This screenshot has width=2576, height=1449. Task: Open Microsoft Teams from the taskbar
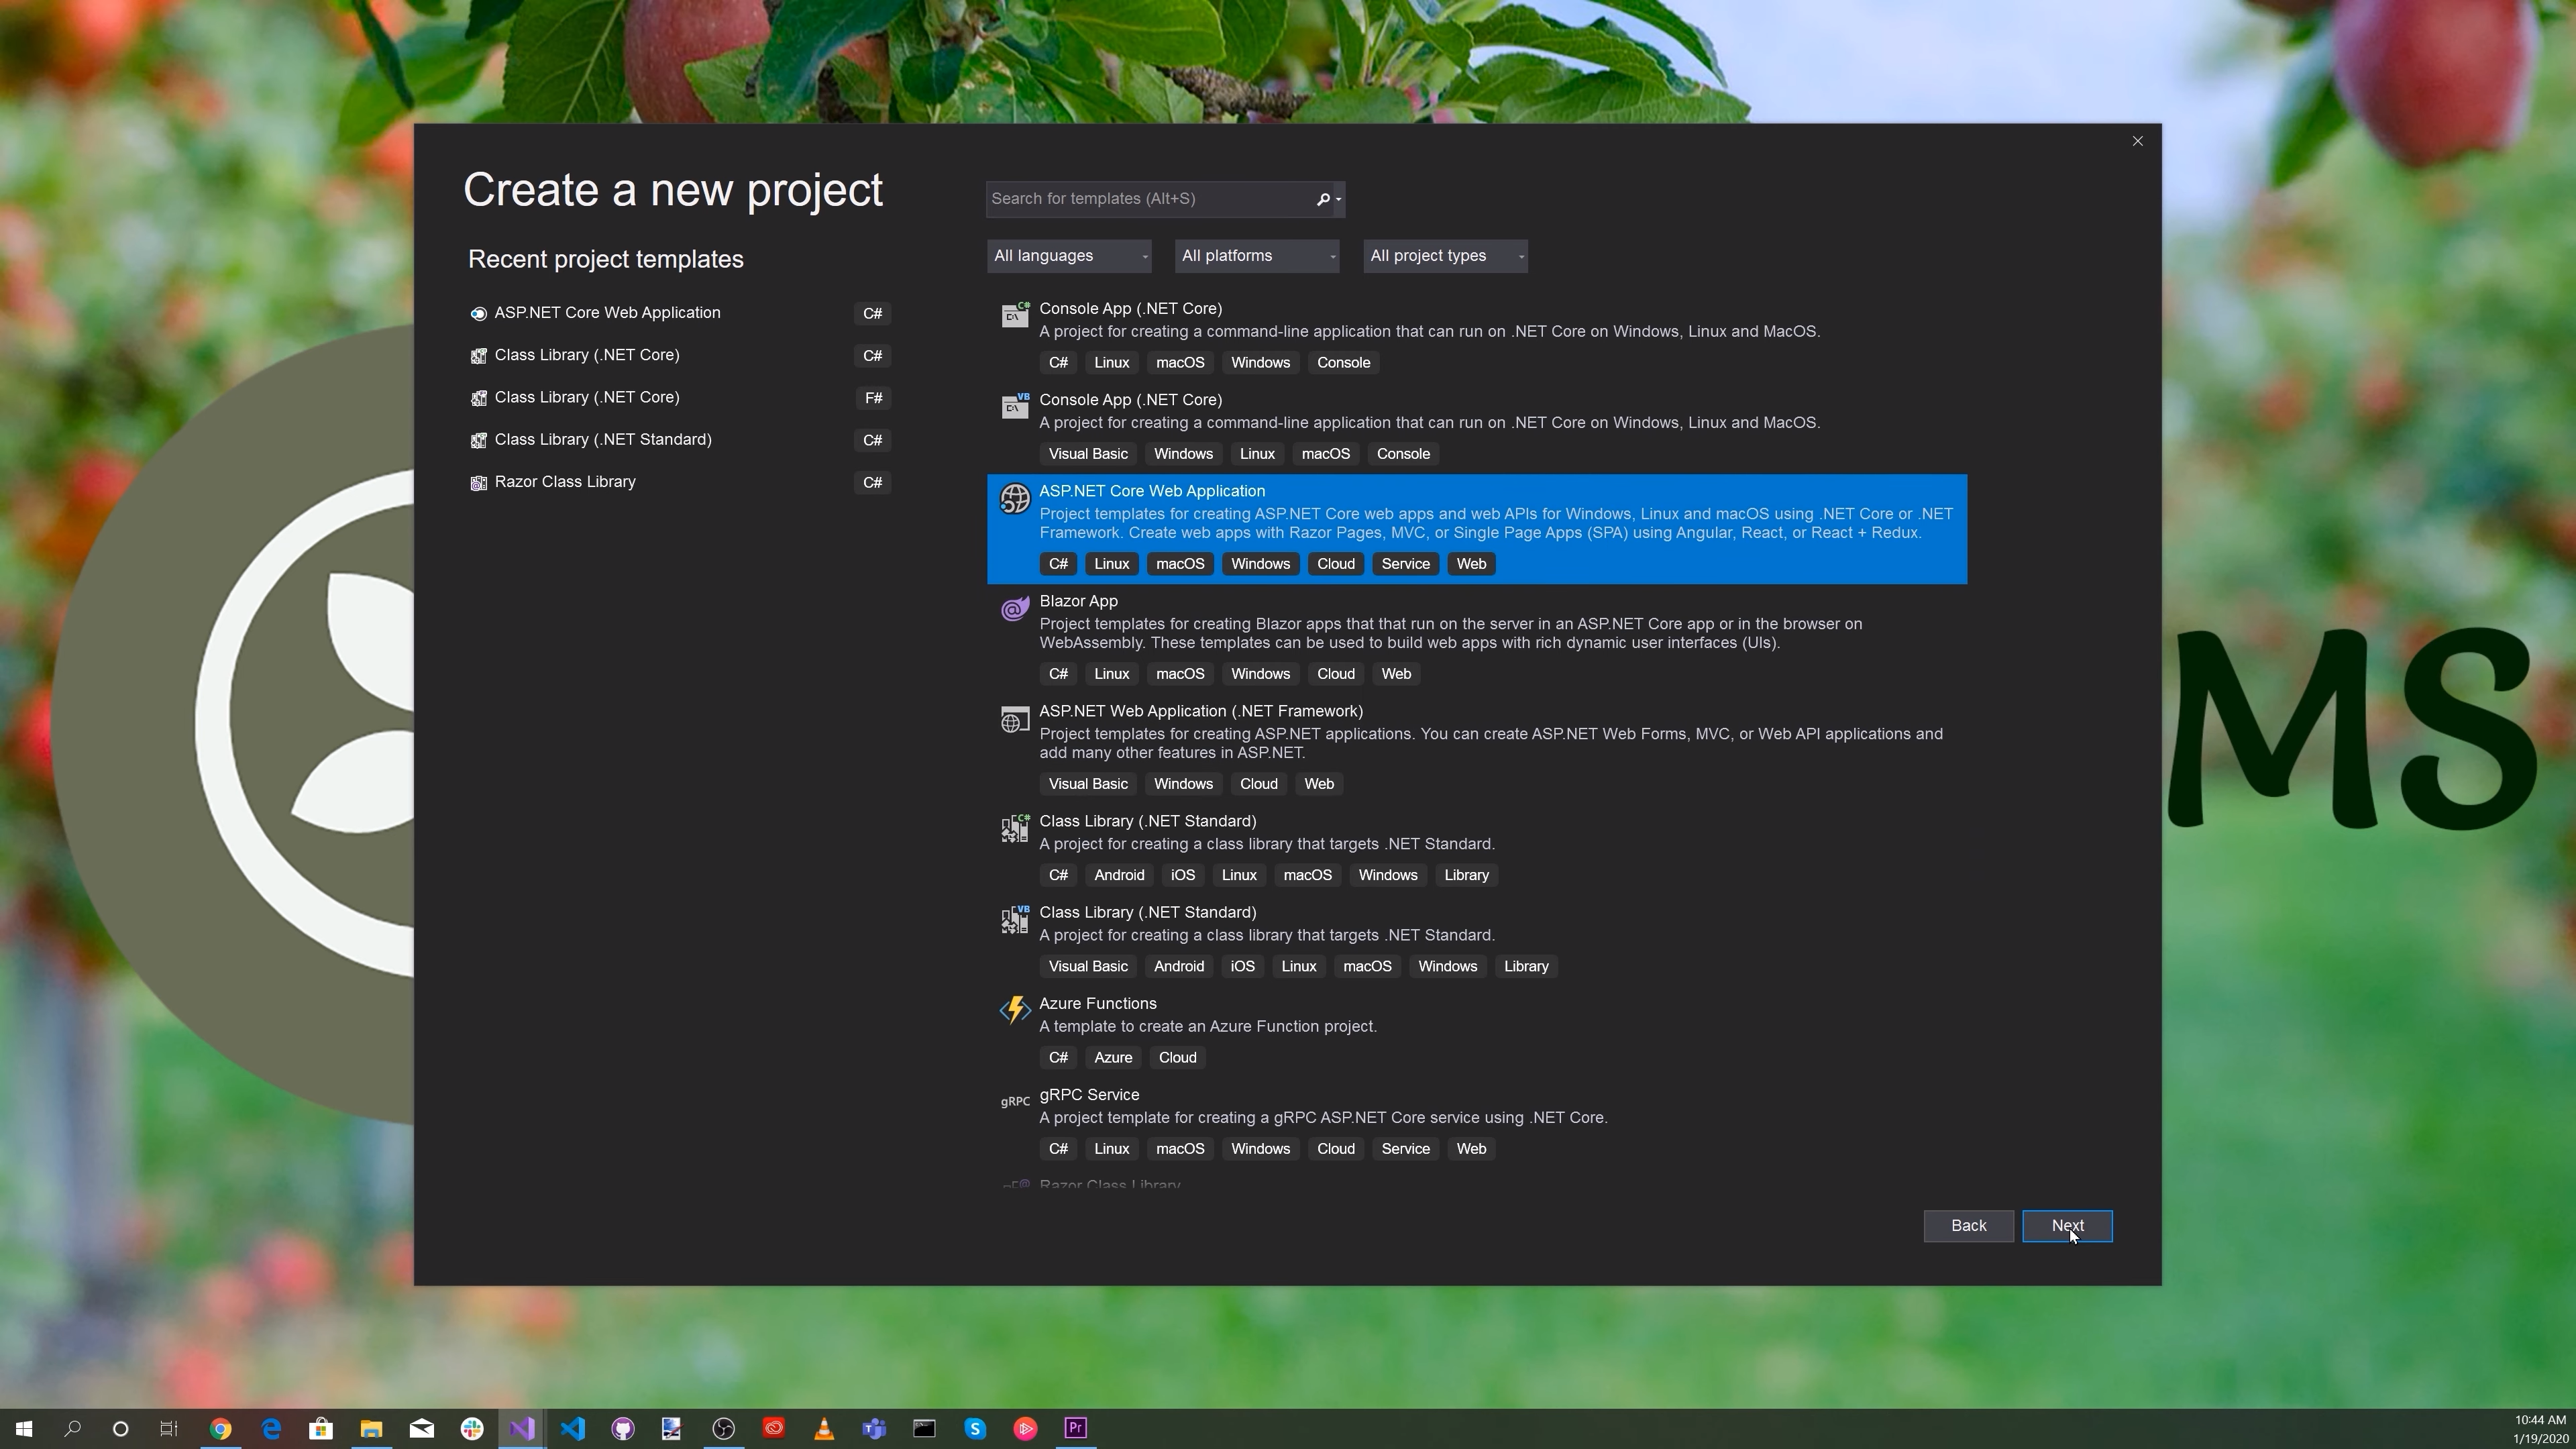click(874, 1429)
